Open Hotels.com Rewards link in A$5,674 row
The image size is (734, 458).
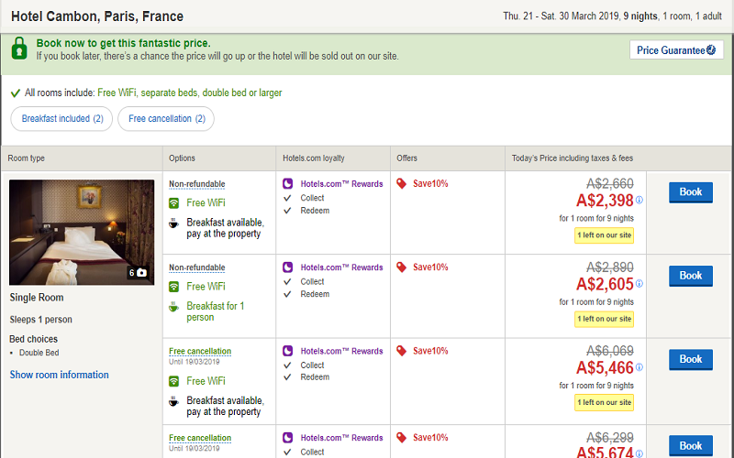tap(341, 438)
